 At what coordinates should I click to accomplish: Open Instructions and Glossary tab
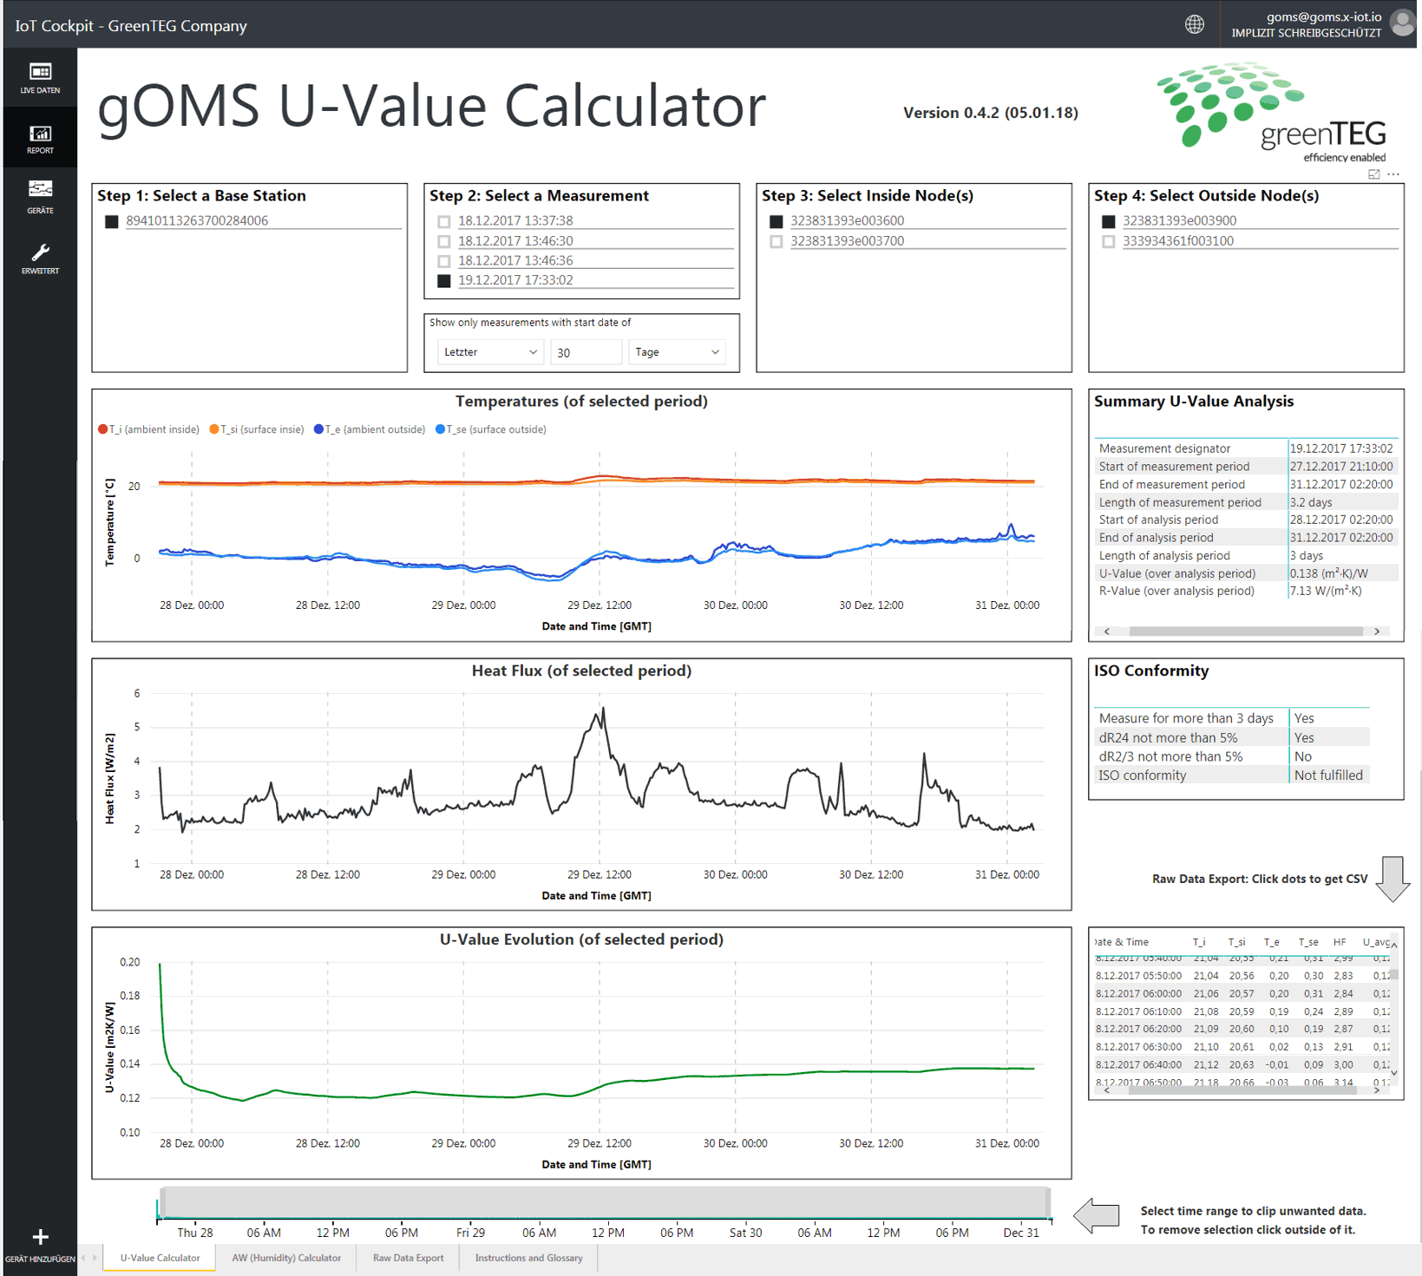pyautogui.click(x=528, y=1258)
